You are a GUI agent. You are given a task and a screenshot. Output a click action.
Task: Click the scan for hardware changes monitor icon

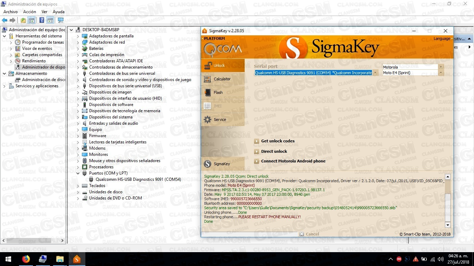[x=60, y=20]
